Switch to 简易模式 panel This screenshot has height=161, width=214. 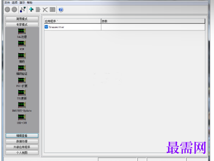point(22,19)
